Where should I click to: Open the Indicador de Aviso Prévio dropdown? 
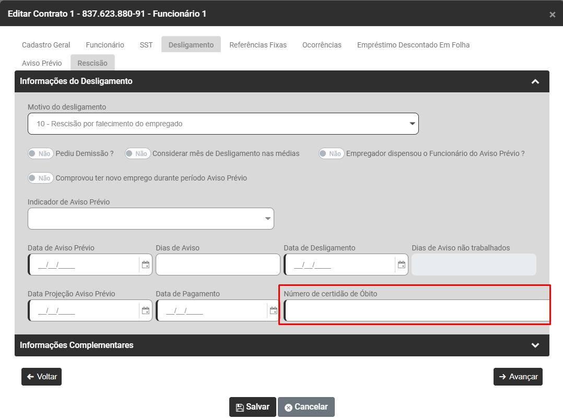pos(150,219)
